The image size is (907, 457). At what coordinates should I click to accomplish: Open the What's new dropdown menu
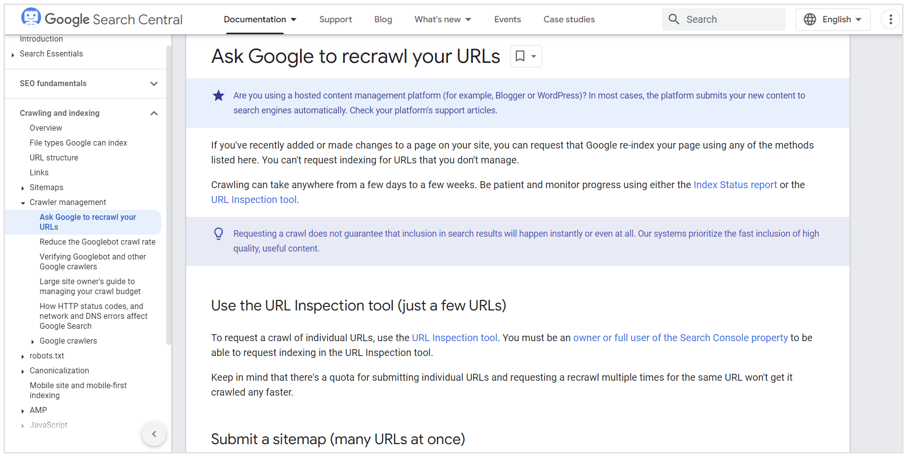click(x=443, y=19)
